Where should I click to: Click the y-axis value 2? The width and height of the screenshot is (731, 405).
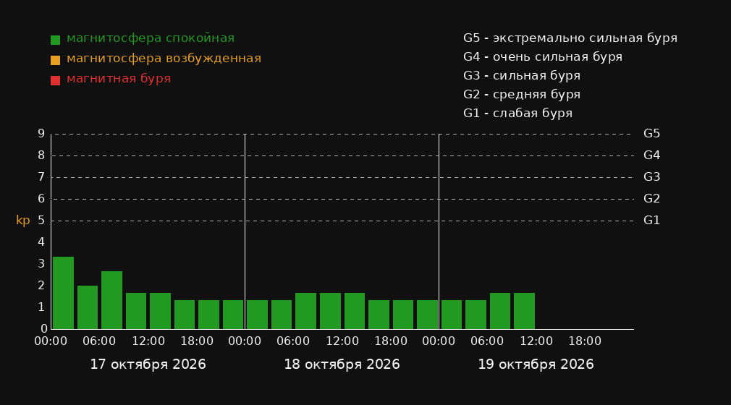tap(41, 285)
